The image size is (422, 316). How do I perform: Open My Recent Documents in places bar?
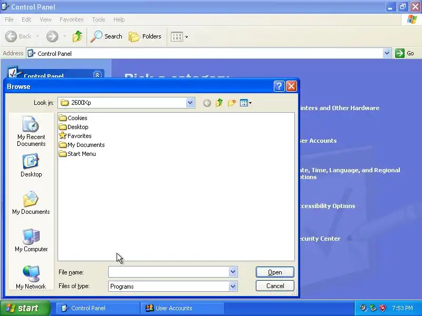pos(31,131)
